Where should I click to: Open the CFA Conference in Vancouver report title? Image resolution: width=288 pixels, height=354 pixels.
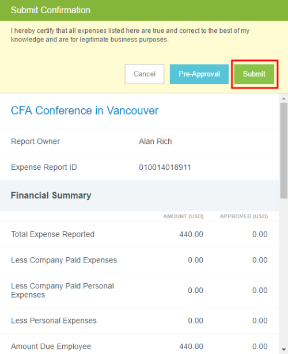(x=85, y=111)
